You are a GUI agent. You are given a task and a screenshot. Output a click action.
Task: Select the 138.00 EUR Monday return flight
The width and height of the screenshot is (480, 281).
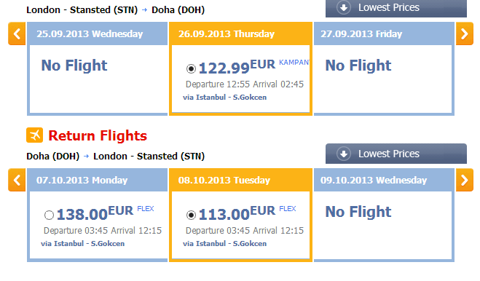click(x=49, y=215)
